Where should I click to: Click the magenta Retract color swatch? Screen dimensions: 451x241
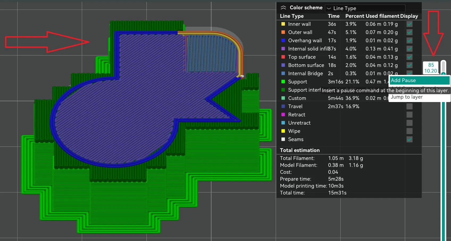[x=283, y=115]
